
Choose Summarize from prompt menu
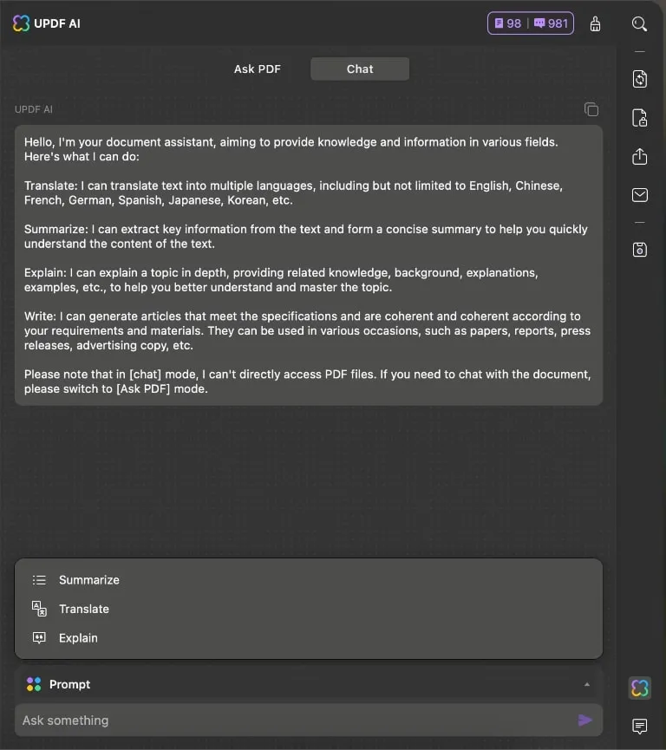point(309,580)
